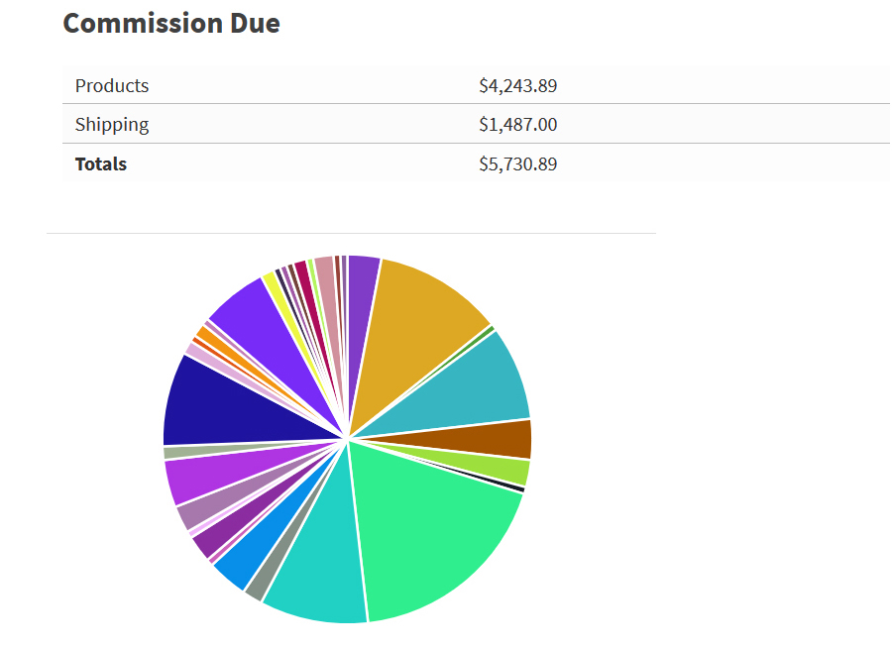892x648 pixels.
Task: Click the $1,487.00 shipping amount
Action: (517, 125)
